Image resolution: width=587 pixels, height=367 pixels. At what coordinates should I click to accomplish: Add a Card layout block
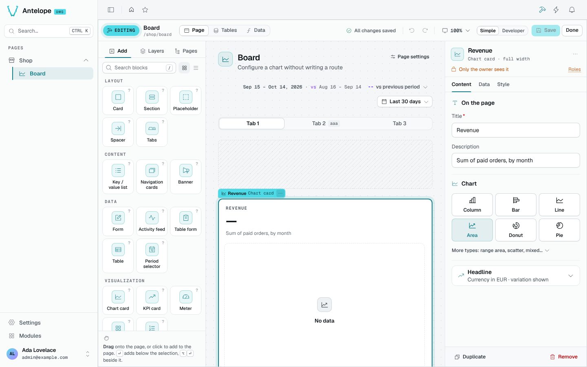point(118,100)
